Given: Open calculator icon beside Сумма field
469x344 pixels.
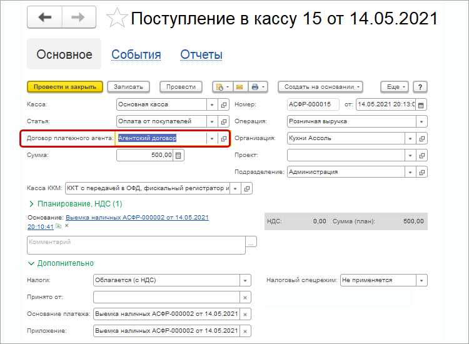Looking at the screenshot, I should point(178,155).
